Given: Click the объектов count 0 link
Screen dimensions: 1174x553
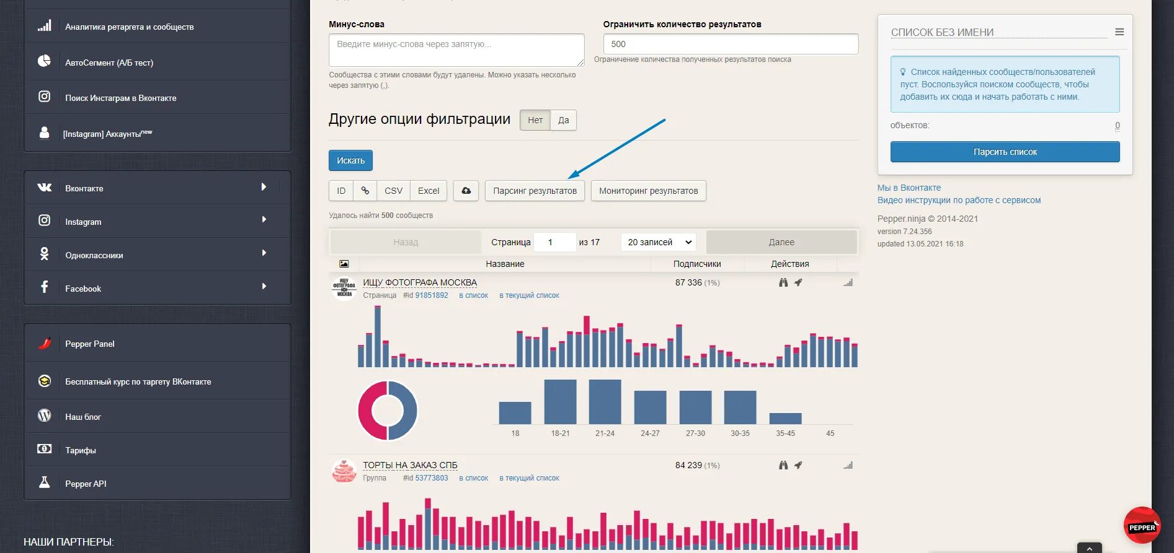Looking at the screenshot, I should point(1118,126).
